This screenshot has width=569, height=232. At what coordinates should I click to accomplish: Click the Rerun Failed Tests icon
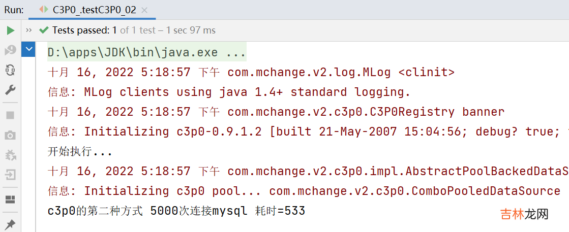pos(10,50)
